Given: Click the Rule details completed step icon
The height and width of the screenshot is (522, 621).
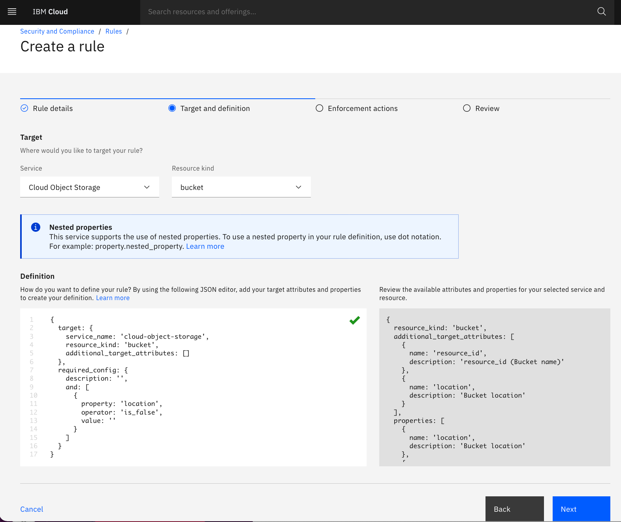Looking at the screenshot, I should (24, 108).
